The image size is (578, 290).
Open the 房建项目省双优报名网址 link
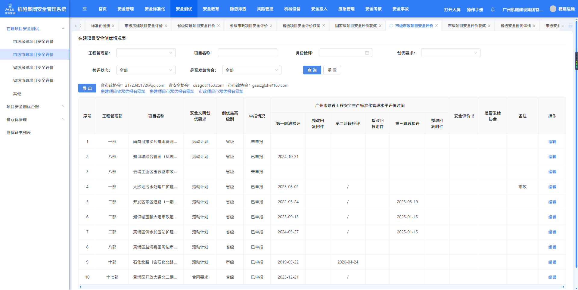123,92
